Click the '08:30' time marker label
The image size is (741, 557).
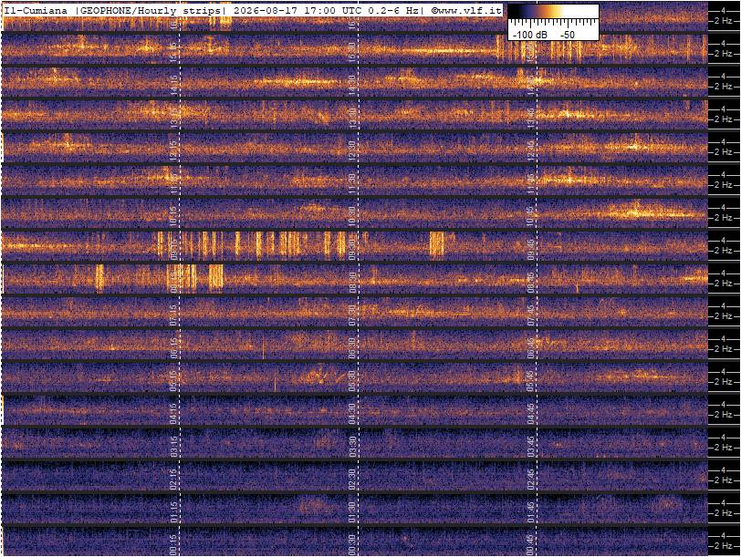point(352,281)
